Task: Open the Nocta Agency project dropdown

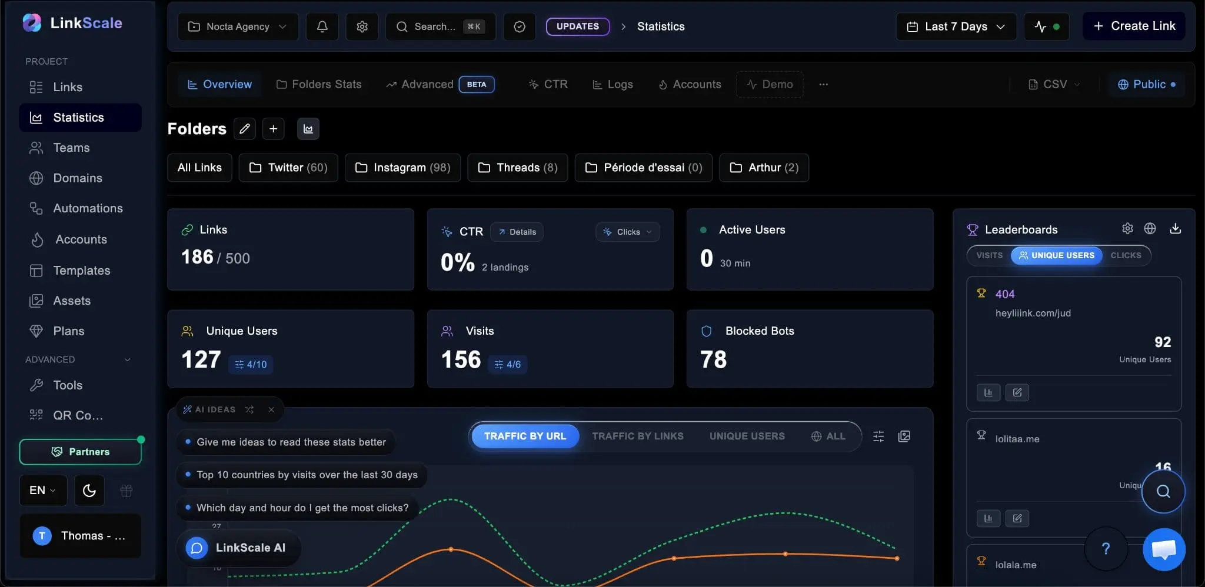Action: coord(238,26)
